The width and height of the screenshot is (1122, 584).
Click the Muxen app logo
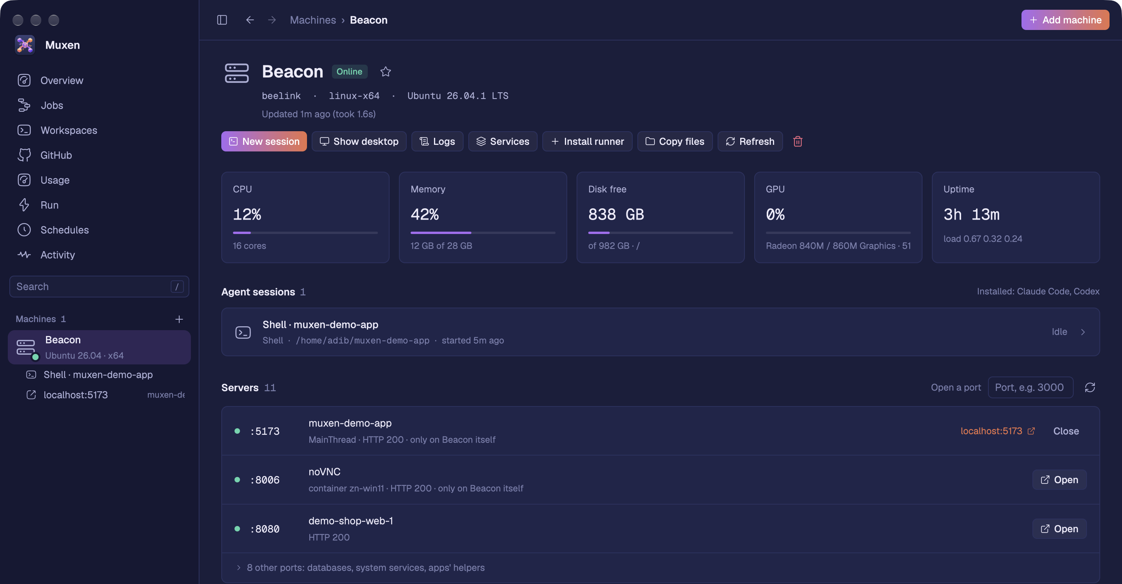(x=25, y=45)
